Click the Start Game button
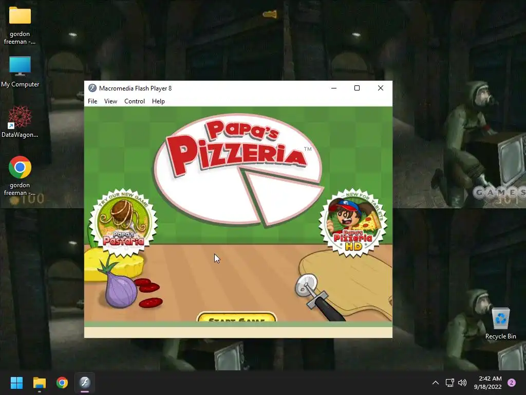 tap(236, 317)
